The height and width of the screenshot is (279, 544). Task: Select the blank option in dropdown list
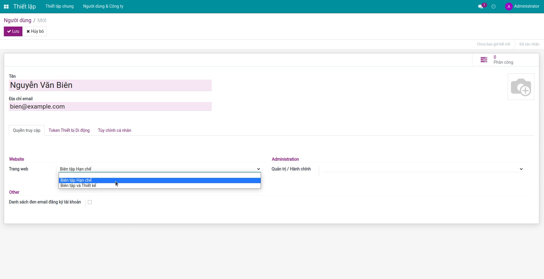click(160, 175)
